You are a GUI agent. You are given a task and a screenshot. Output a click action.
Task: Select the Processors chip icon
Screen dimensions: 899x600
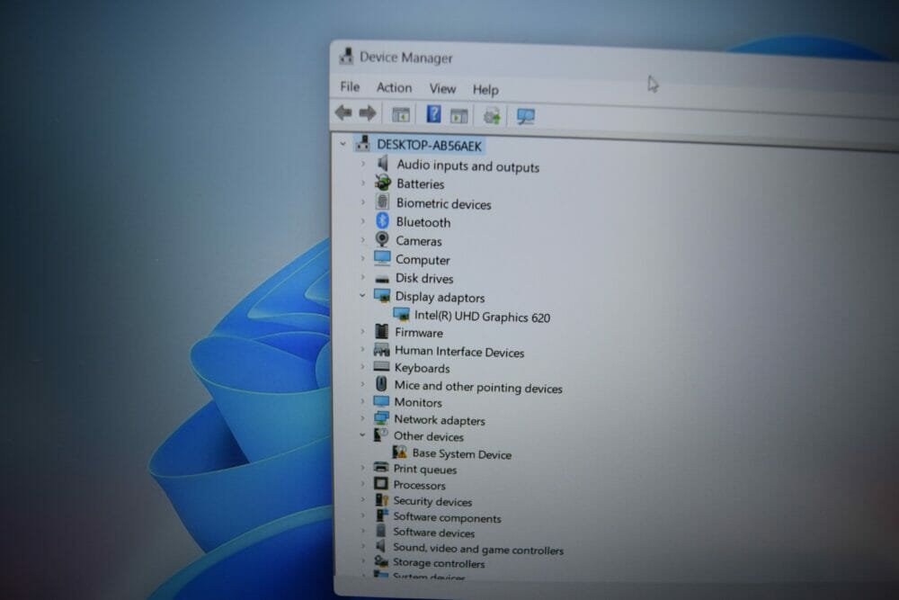point(380,484)
